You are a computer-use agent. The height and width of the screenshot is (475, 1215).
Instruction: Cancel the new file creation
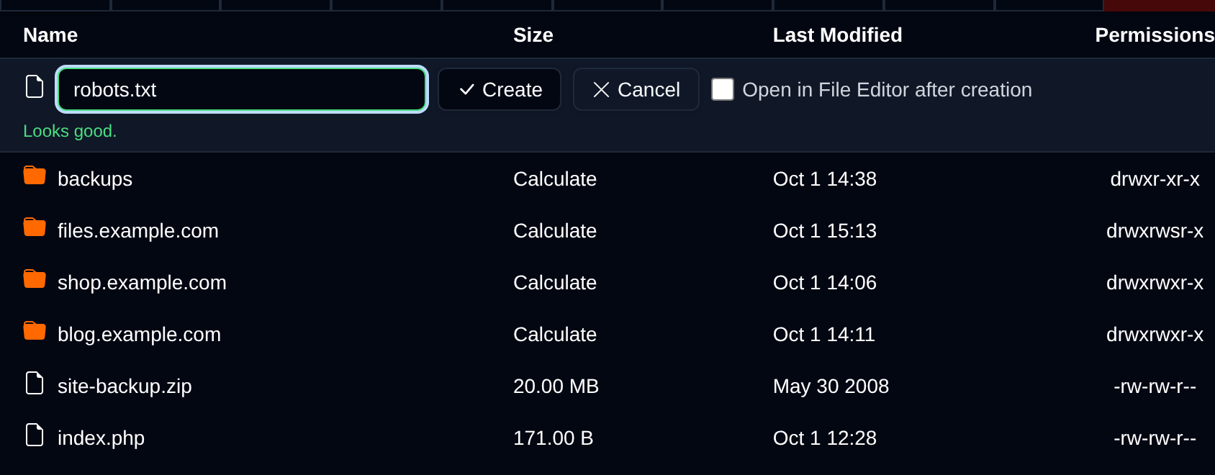click(x=636, y=89)
